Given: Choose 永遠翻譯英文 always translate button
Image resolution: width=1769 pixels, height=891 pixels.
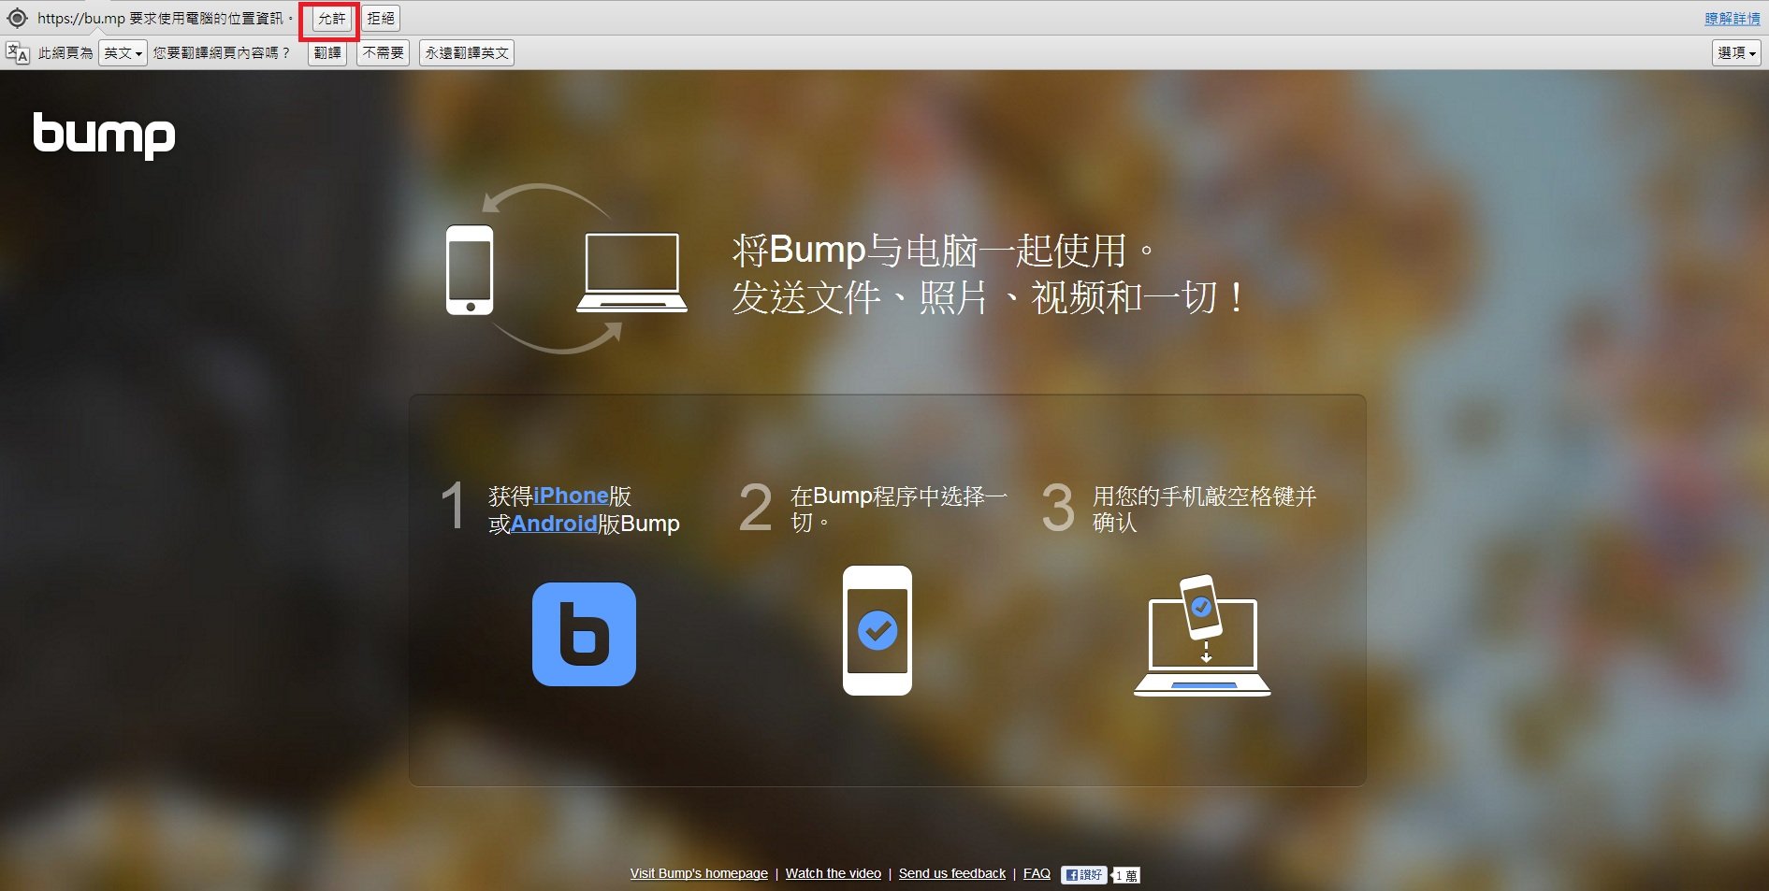Looking at the screenshot, I should click(x=467, y=53).
